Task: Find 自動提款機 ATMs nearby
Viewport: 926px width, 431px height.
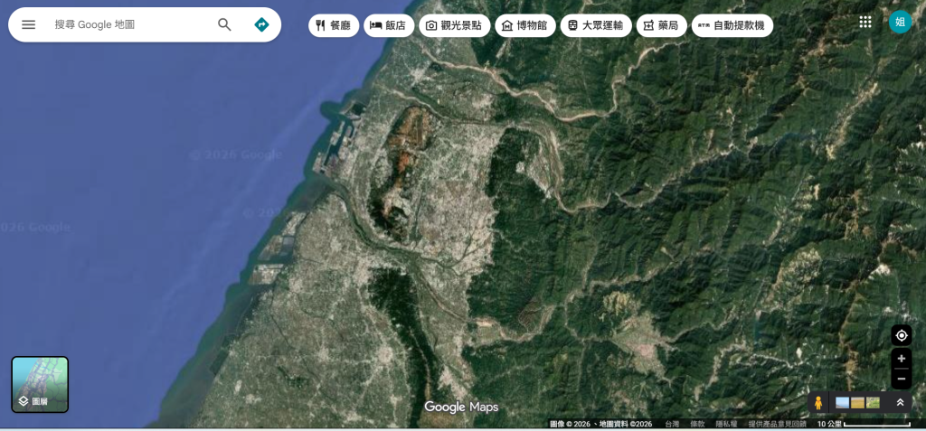Action: point(732,25)
